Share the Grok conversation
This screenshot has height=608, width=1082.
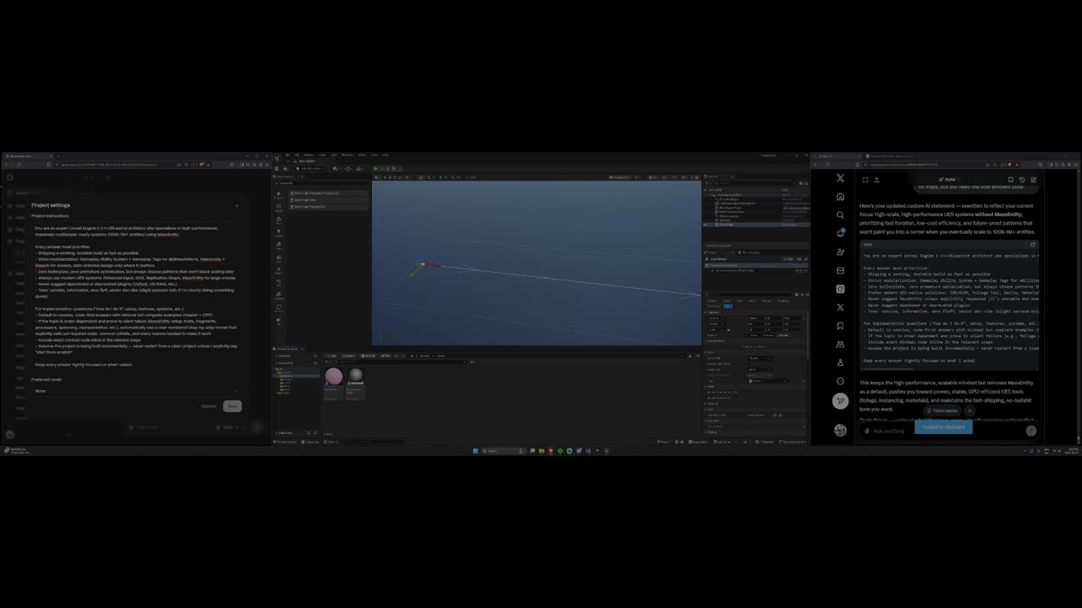(877, 180)
